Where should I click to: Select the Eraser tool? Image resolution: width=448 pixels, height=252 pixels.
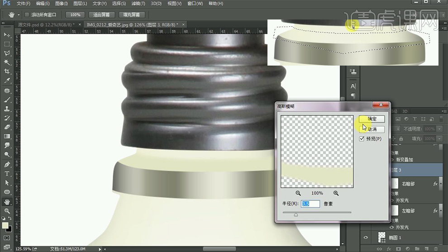coord(7,127)
